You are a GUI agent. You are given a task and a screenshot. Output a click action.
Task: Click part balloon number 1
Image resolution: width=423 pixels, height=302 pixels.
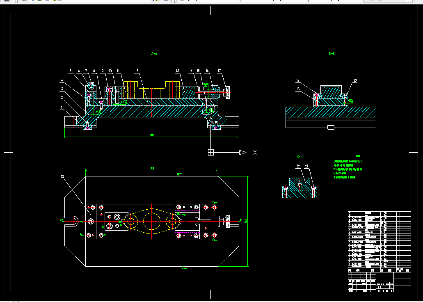tap(62, 108)
